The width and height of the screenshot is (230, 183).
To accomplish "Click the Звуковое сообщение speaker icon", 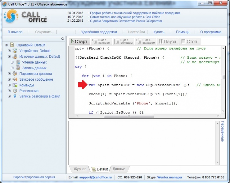I will tap(15, 79).
